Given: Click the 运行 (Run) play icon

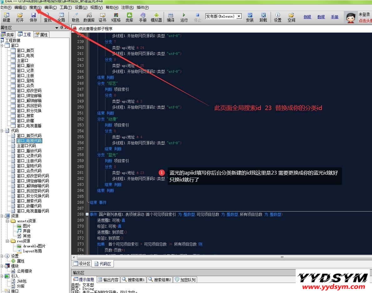Looking at the screenshot, I should [184, 17].
